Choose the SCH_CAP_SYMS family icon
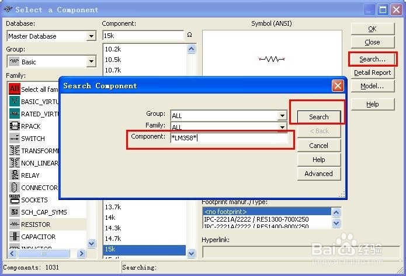406x276 pixels. pos(15,212)
